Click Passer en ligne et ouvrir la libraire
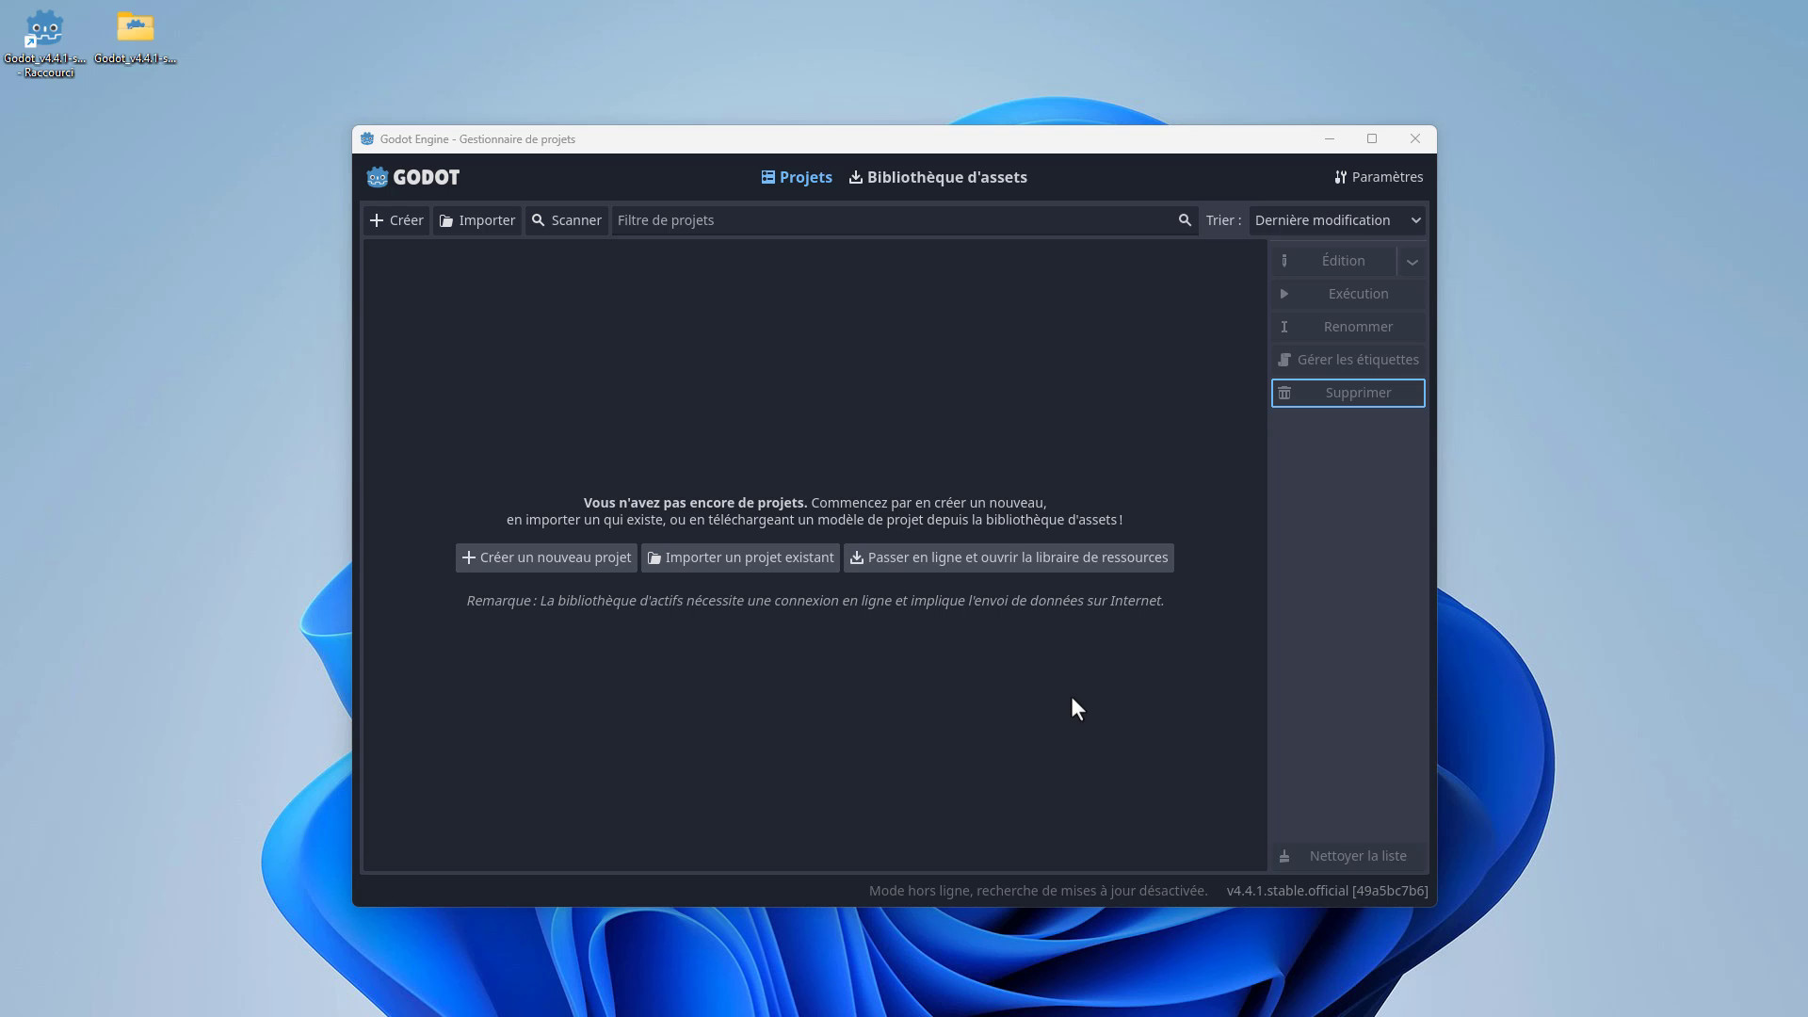1808x1017 pixels. [1009, 557]
